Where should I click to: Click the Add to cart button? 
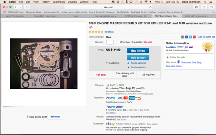[x=138, y=57]
